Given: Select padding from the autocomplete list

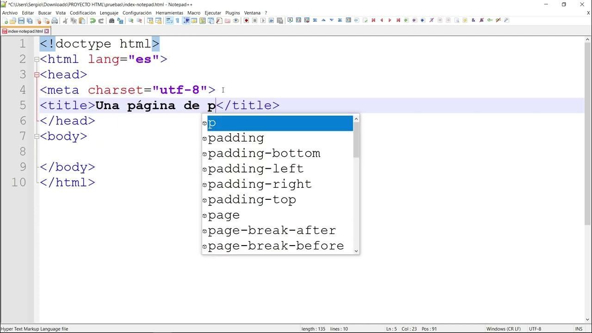Looking at the screenshot, I should click(x=236, y=137).
